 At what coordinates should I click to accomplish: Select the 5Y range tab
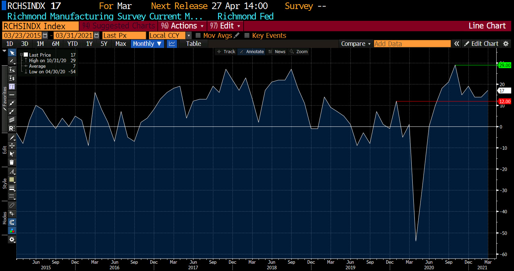click(x=104, y=44)
